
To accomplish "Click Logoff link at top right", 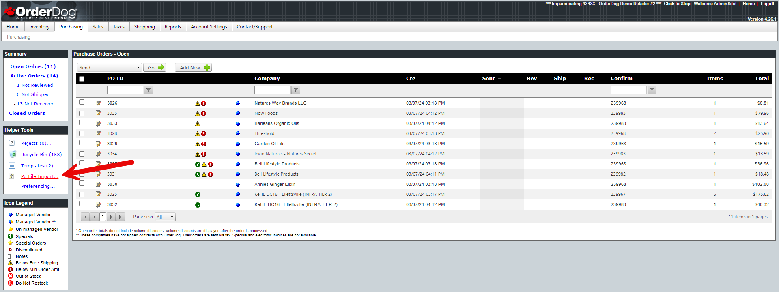I will point(767,4).
